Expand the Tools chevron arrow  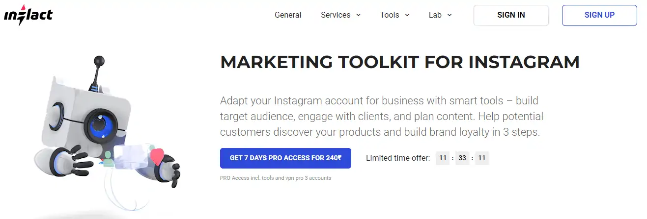tap(407, 15)
